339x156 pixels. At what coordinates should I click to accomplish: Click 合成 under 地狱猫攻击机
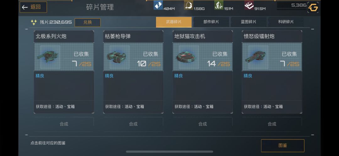click(x=202, y=124)
